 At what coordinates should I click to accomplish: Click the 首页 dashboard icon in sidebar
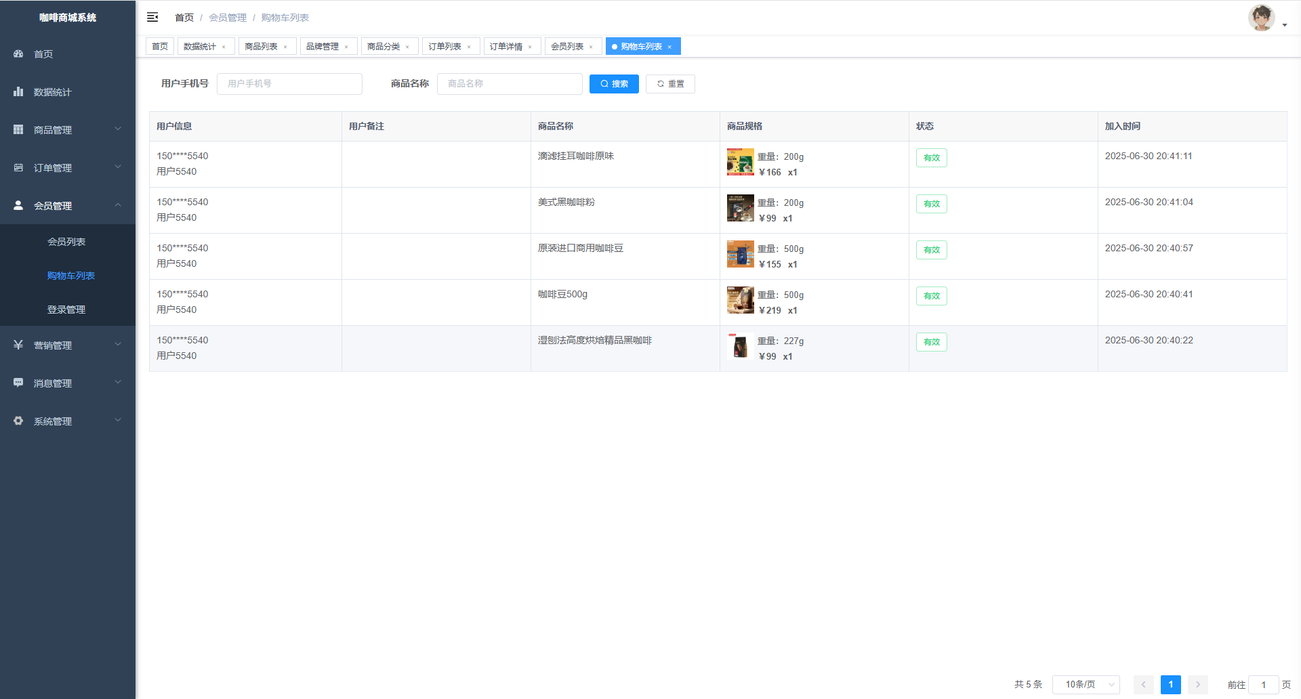pyautogui.click(x=18, y=54)
